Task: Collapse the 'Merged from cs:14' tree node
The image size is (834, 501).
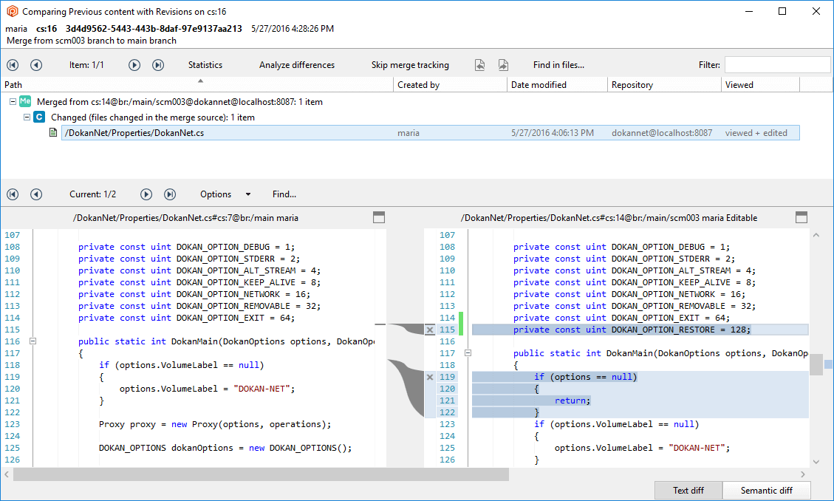Action: coord(13,101)
